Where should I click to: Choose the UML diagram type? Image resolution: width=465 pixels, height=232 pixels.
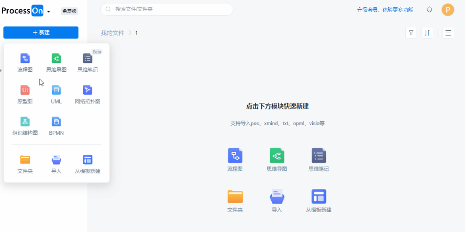tap(56, 94)
